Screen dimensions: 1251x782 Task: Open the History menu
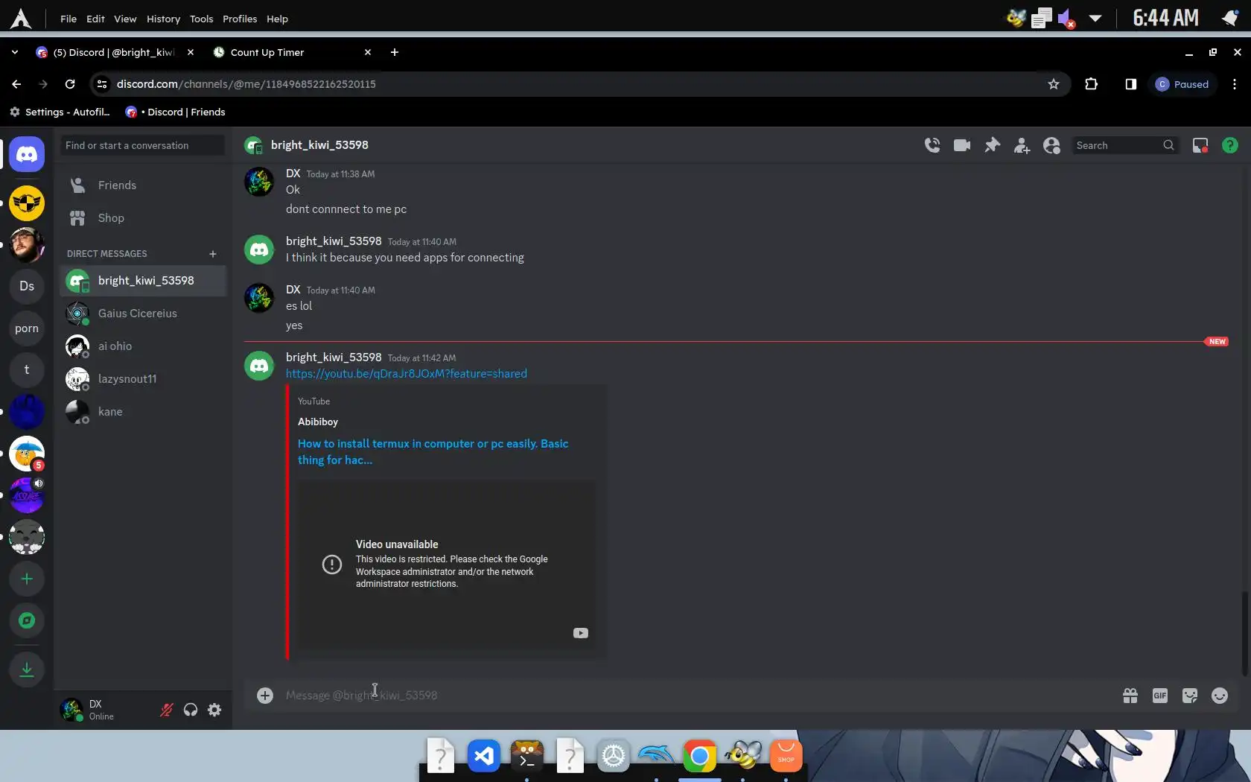(x=163, y=19)
